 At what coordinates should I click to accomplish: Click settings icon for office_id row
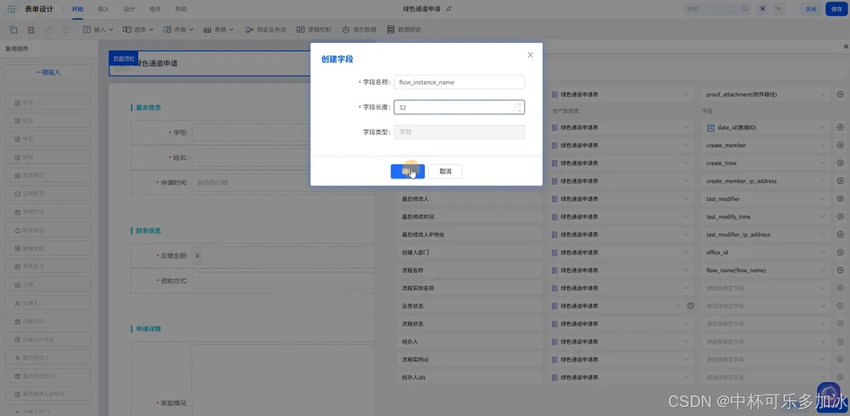tap(840, 252)
